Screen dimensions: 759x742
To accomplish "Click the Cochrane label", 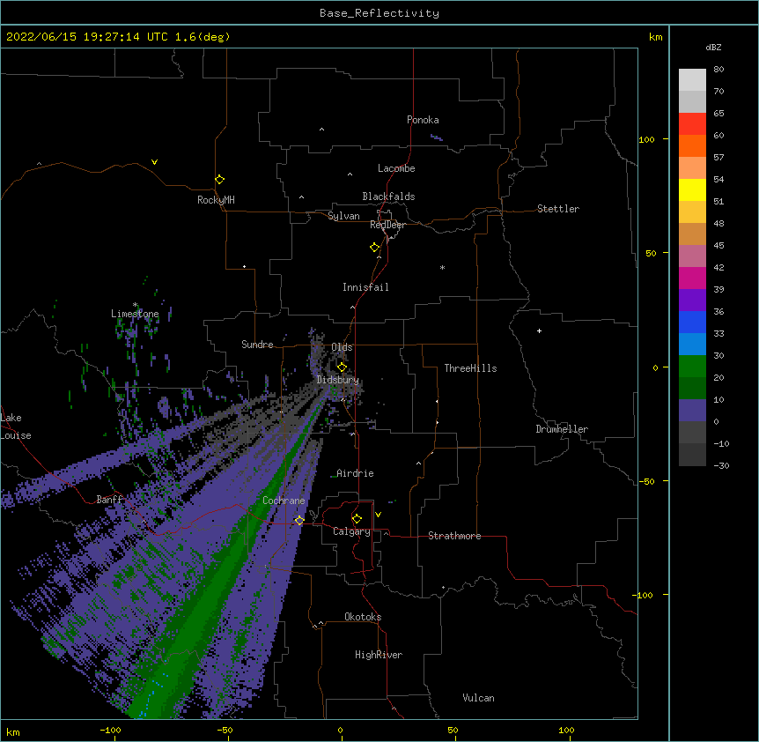I will pos(284,501).
